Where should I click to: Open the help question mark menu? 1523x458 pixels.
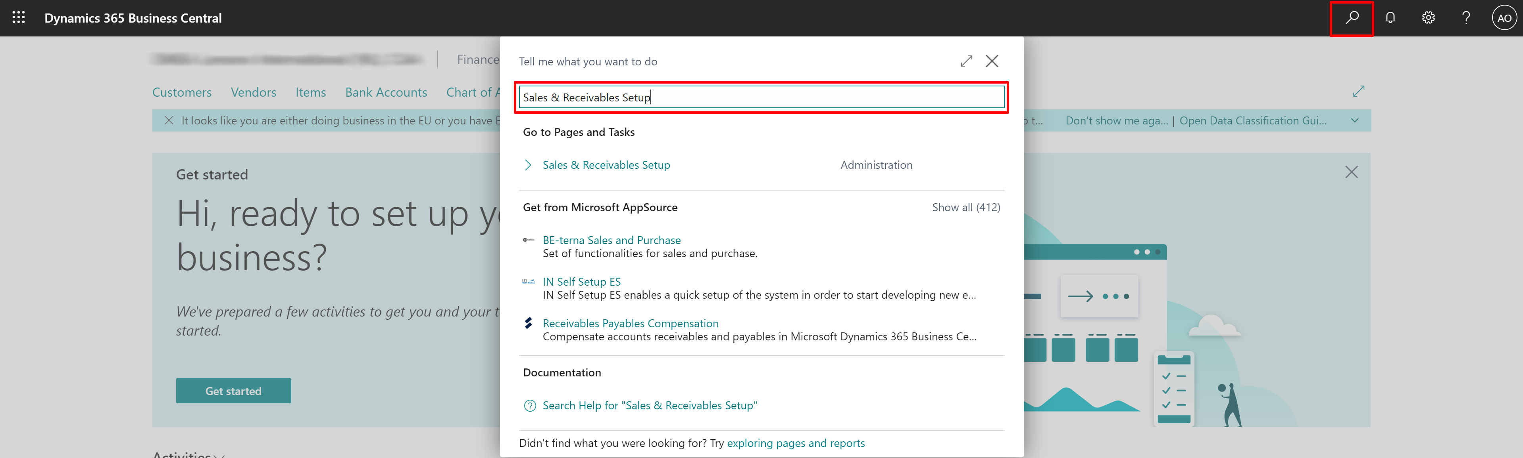[x=1466, y=18]
